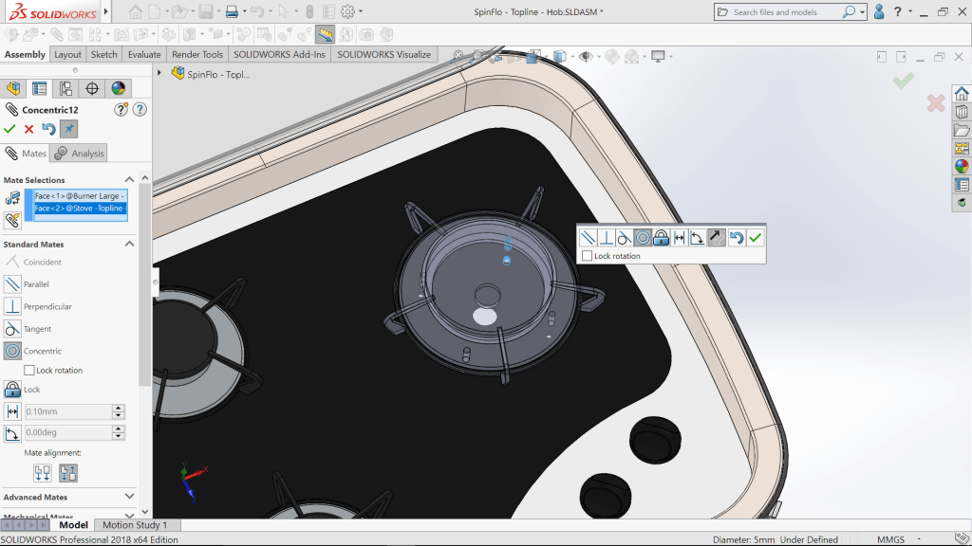Click the Lock mate padlock in popup toolbar
The height and width of the screenshot is (546, 972).
click(662, 238)
